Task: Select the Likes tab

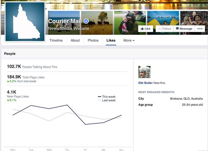Action: coord(111,41)
